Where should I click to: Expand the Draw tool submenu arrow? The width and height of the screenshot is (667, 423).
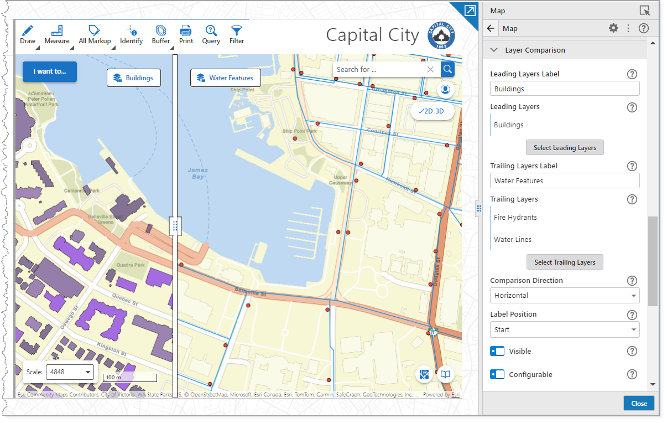point(38,49)
